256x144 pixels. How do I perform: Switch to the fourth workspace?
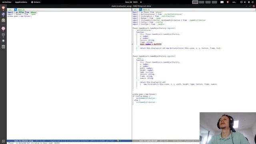(214, 2)
